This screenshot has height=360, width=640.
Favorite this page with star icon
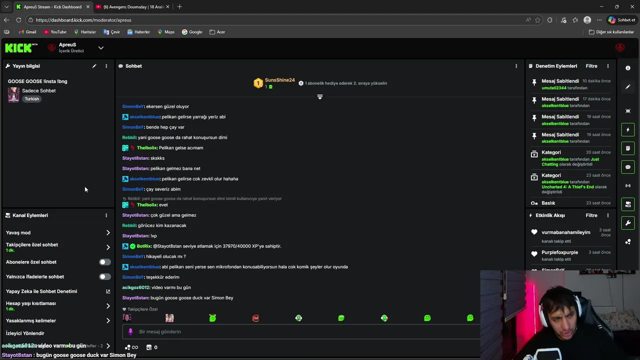pyautogui.click(x=537, y=20)
